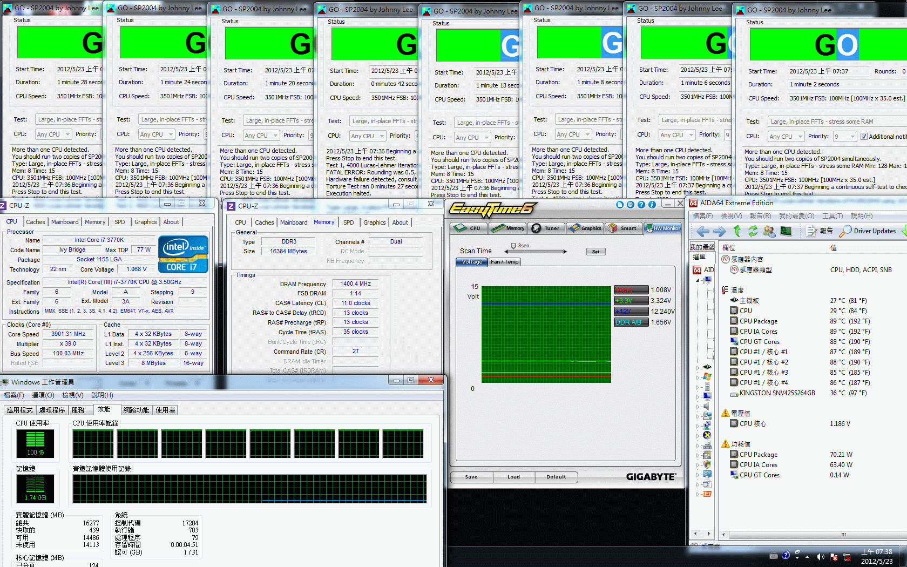Click the +3.3V green color swatch
The image size is (907, 567).
click(631, 301)
